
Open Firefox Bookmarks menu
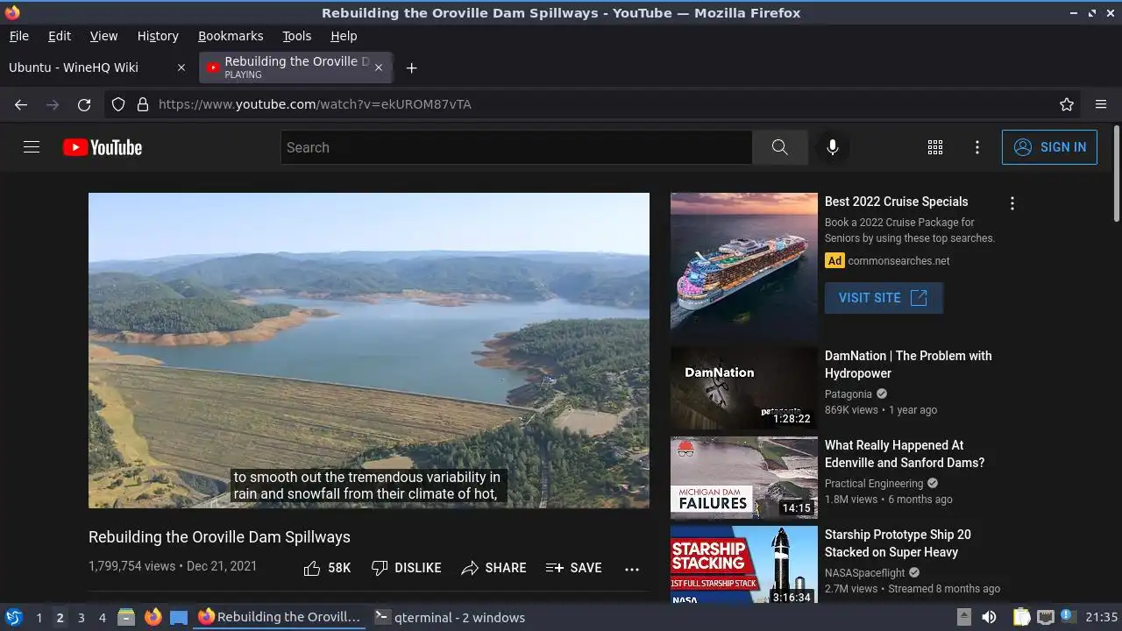pos(231,36)
